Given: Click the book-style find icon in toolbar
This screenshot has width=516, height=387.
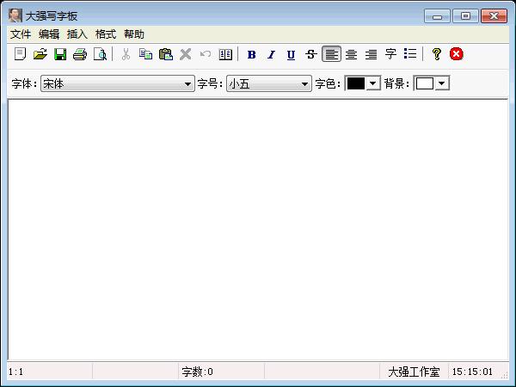Looking at the screenshot, I should coord(225,54).
